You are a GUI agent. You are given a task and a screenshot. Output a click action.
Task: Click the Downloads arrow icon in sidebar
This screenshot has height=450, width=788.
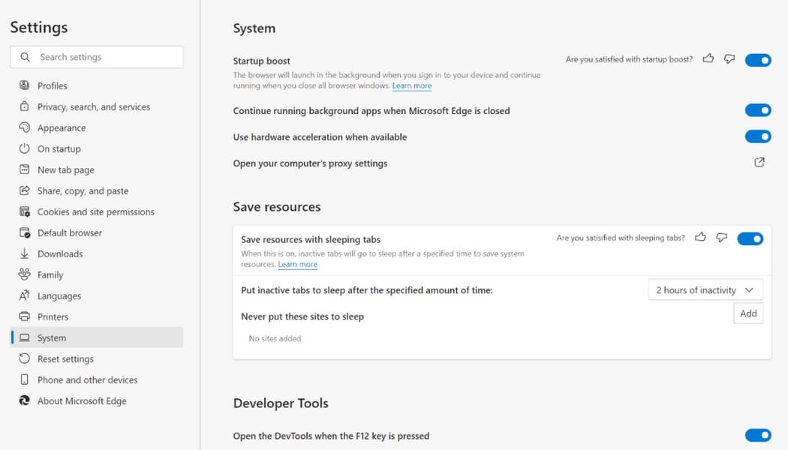point(24,253)
